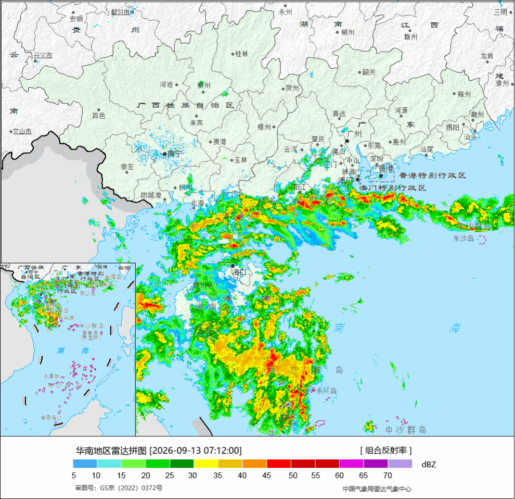Click the light green 15 dBZ swatch
This screenshot has height=499, width=515.
point(133,464)
